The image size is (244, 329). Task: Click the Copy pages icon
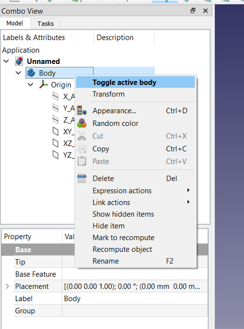pyautogui.click(x=81, y=149)
